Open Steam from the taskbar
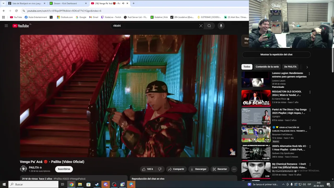 coord(97,184)
